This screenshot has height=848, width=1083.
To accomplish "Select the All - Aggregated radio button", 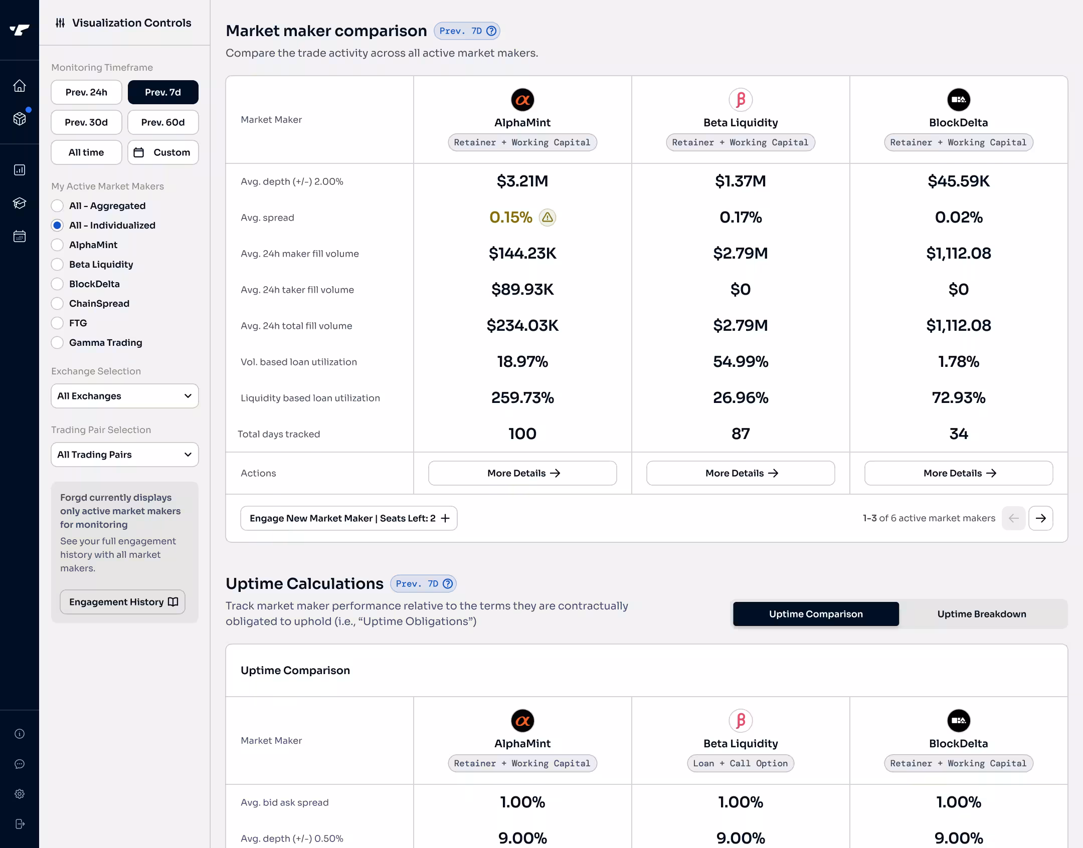I will (x=58, y=206).
